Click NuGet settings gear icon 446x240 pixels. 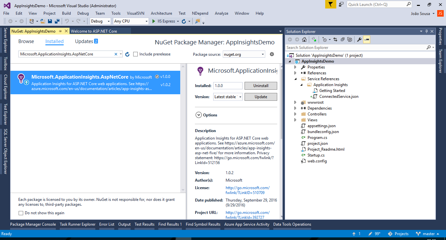coord(272,54)
